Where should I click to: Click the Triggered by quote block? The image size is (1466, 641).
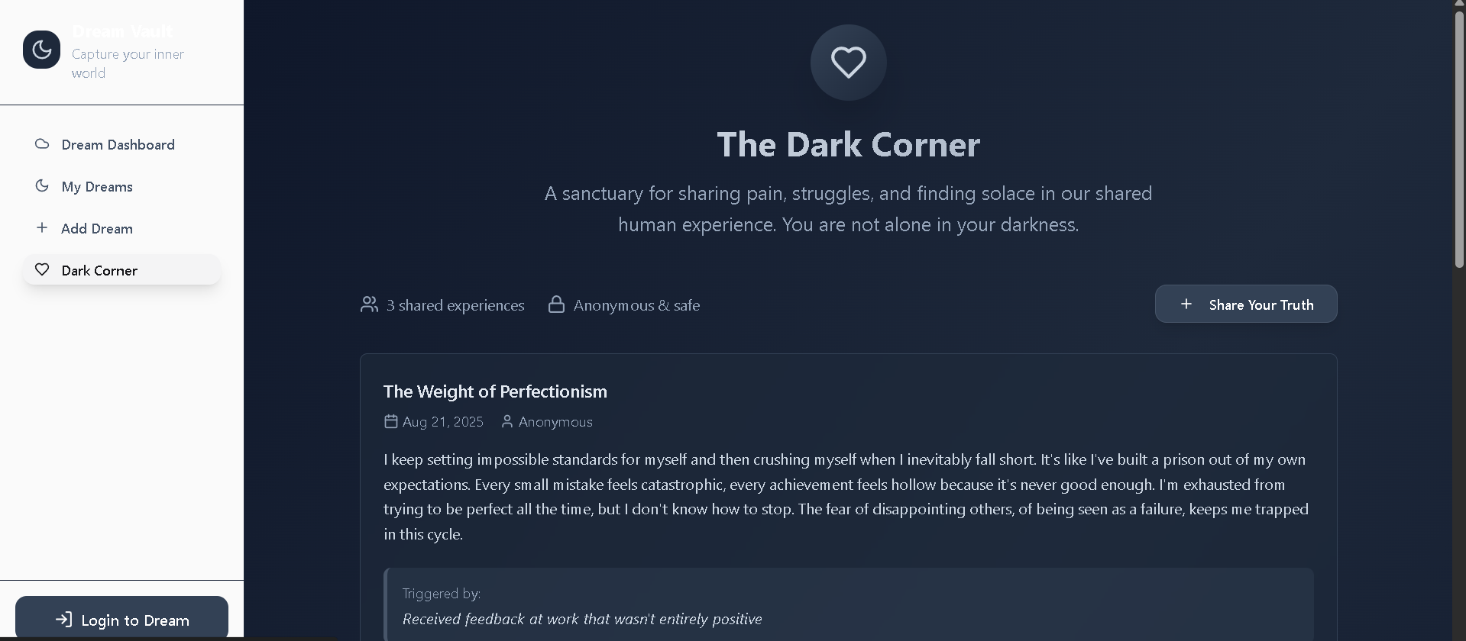coord(848,606)
